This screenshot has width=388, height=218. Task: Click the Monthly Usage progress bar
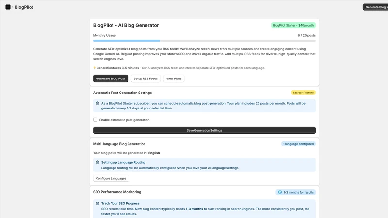[x=204, y=41]
